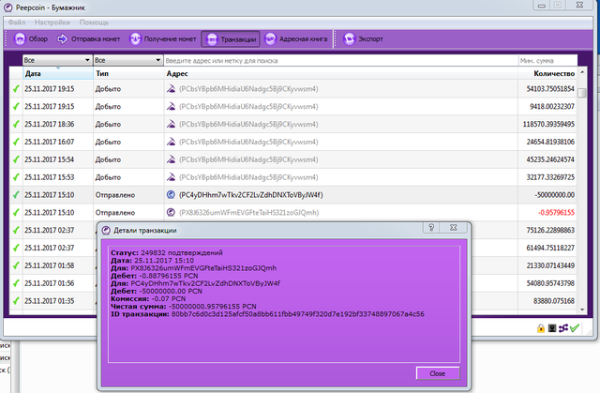
Task: Open the Файл menu
Action: 17,23
